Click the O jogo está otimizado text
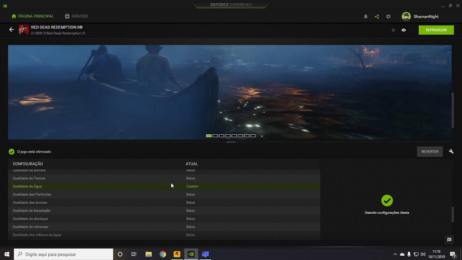 (x=34, y=152)
